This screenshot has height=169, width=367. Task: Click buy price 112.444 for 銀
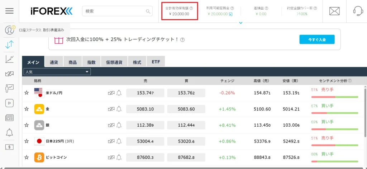pyautogui.click(x=186, y=125)
